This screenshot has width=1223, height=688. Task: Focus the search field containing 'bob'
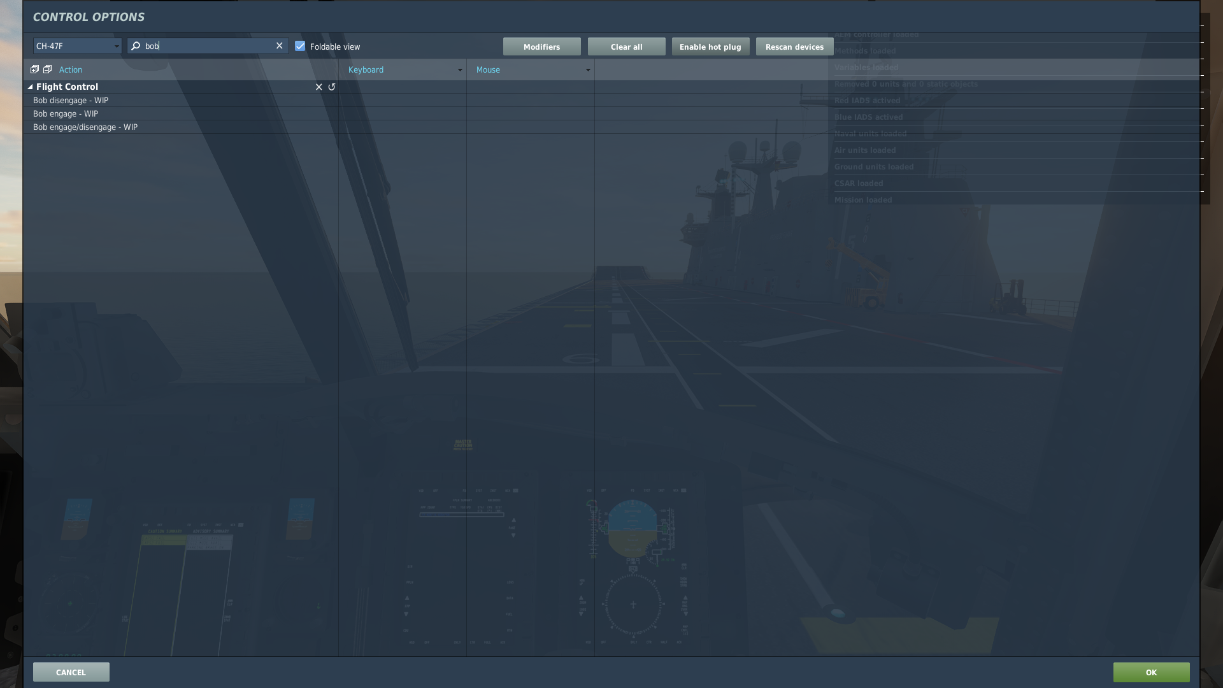[208, 46]
